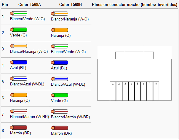The image size is (179, 140).
Task: Click pin slot 1 in the connector diagram
Action: coord(113,91)
